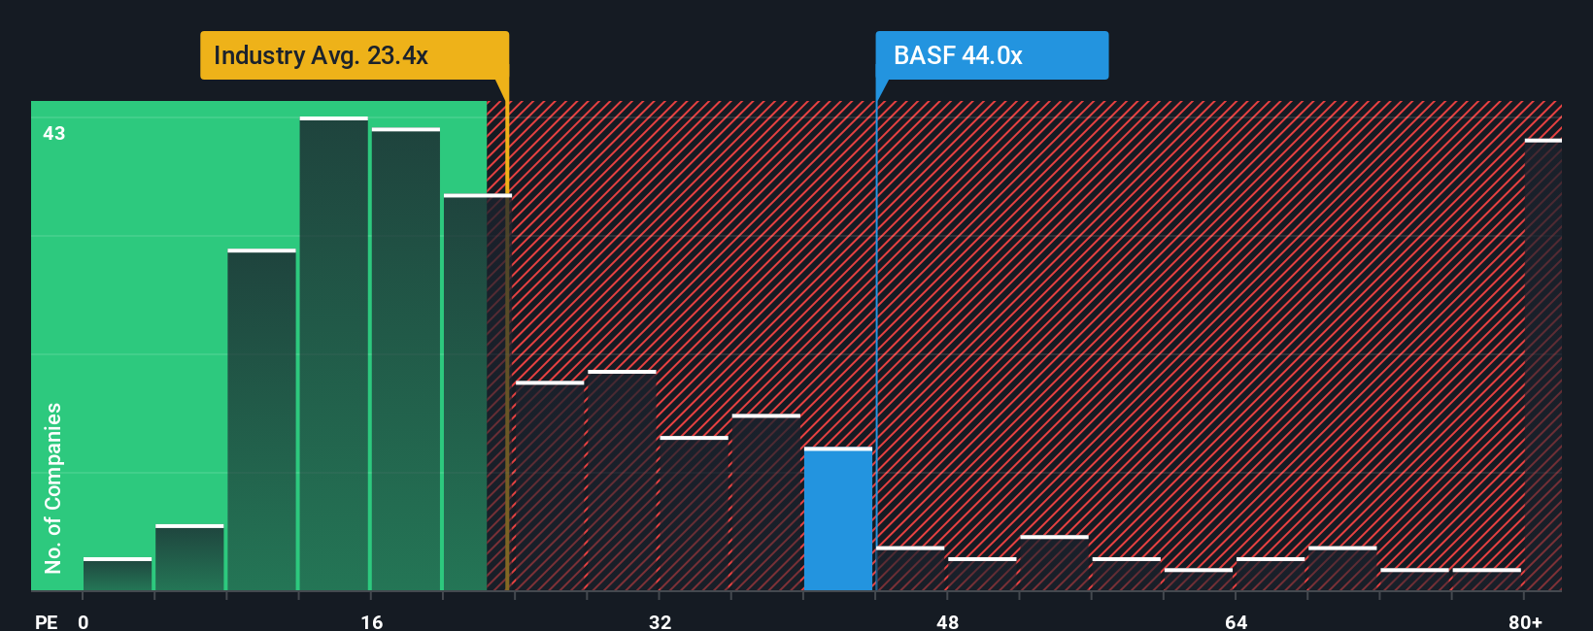The width and height of the screenshot is (1593, 631).
Task: Click the shortest green bar at PE 0
Action: [x=118, y=574]
